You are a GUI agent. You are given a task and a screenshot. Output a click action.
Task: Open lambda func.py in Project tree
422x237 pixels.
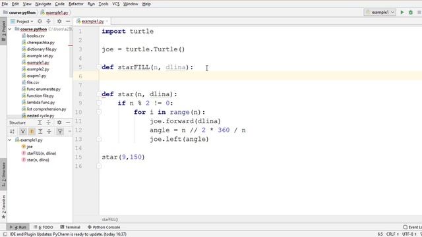[x=40, y=103]
